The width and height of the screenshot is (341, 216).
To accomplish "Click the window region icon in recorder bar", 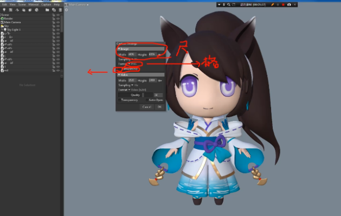I will pos(234,4).
